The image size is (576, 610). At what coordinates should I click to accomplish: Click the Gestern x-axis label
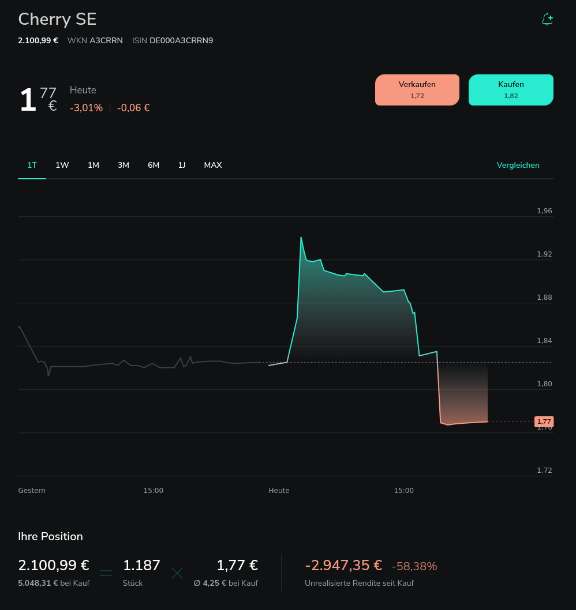[x=32, y=490]
